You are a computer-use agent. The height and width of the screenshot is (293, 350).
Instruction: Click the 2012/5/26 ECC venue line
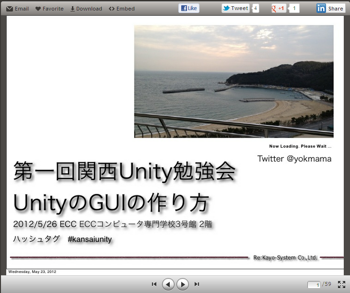[x=113, y=224]
